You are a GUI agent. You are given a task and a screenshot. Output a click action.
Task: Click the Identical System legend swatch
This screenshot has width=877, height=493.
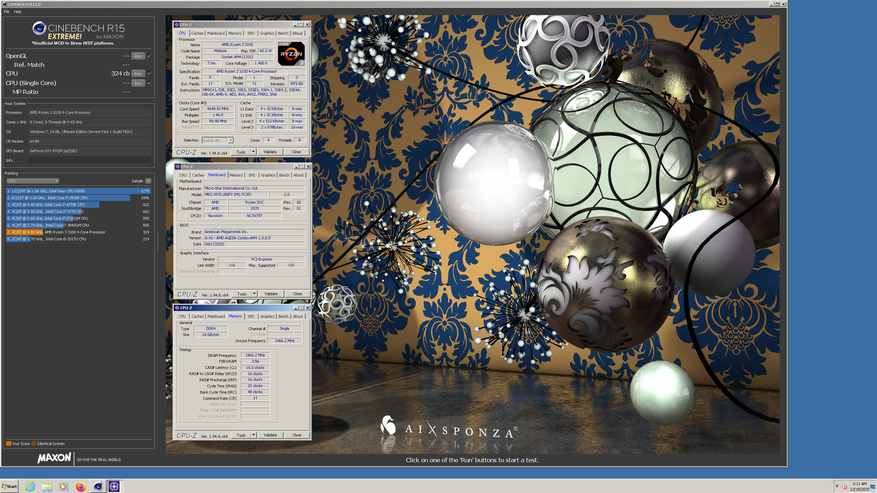pyautogui.click(x=34, y=443)
